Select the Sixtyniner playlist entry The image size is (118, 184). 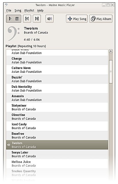coord(57,107)
